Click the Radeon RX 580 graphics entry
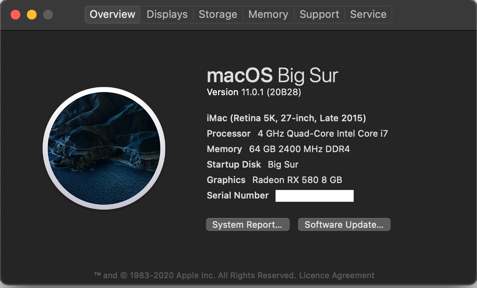This screenshot has height=288, width=477. [297, 180]
